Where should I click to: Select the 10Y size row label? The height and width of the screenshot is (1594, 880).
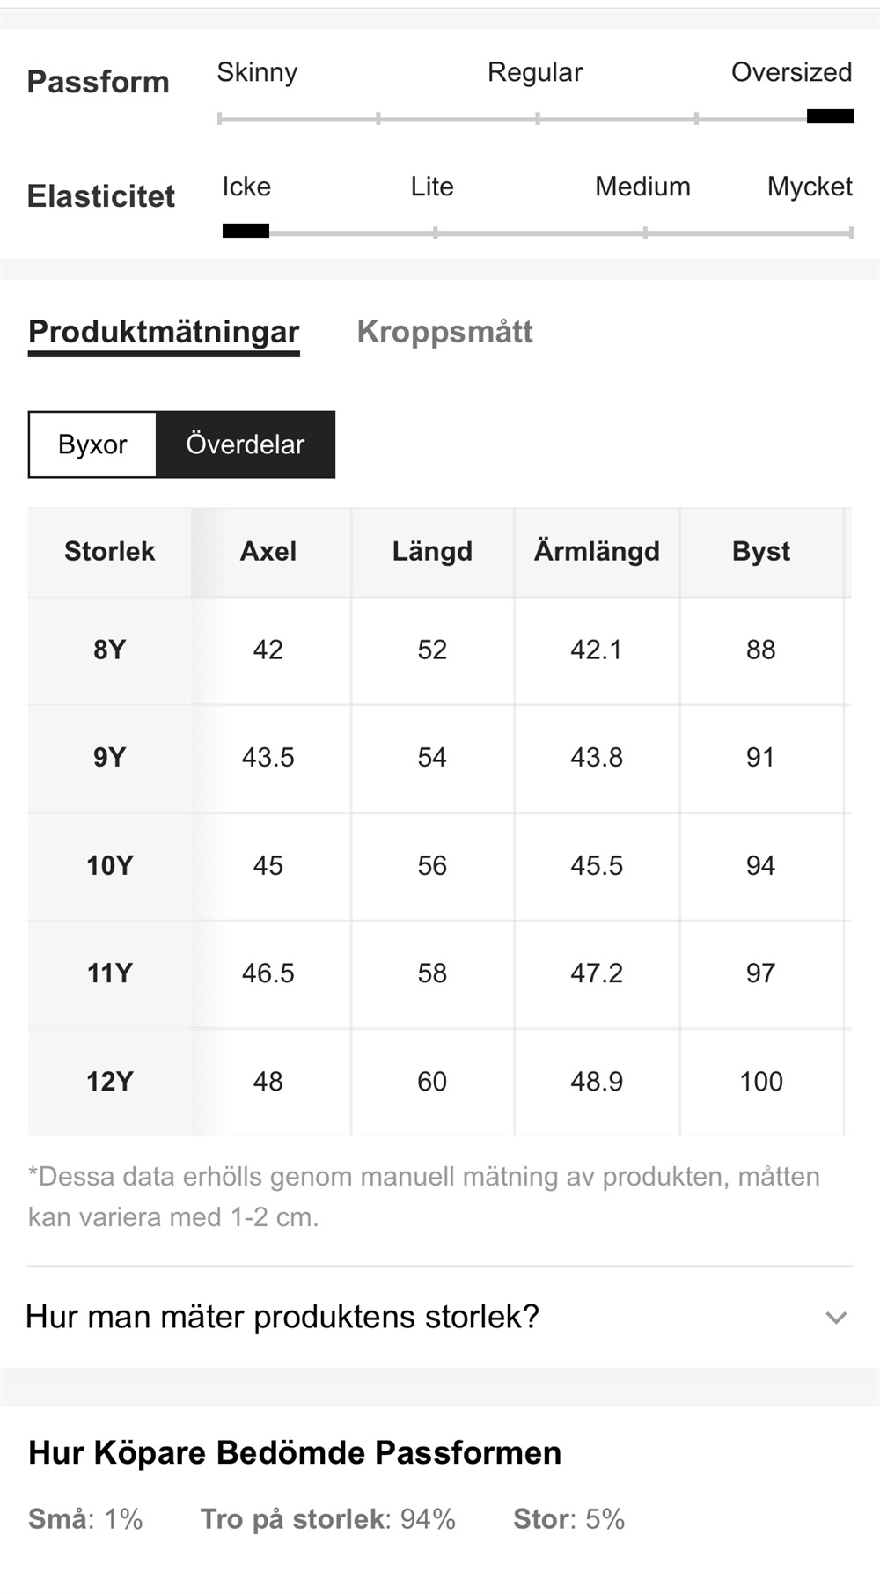coord(109,866)
